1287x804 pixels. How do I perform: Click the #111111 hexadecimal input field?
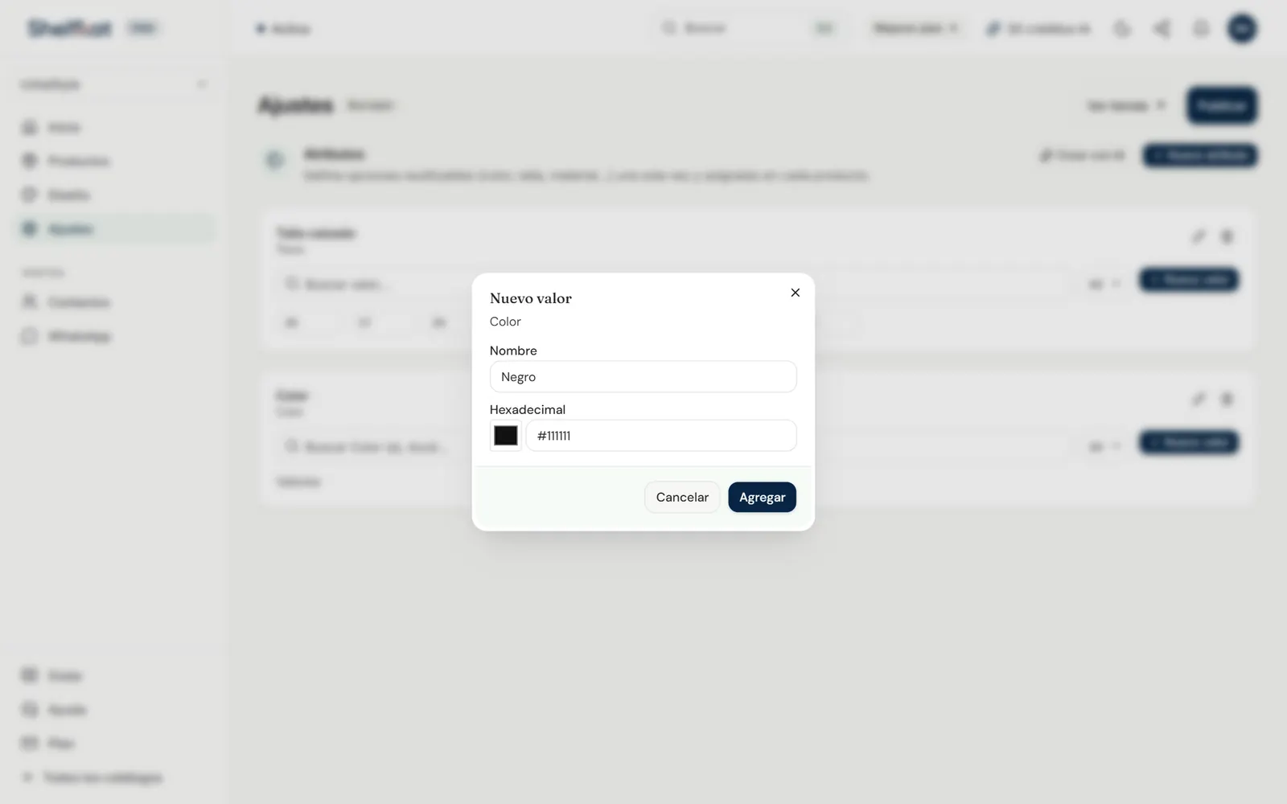[x=660, y=436]
